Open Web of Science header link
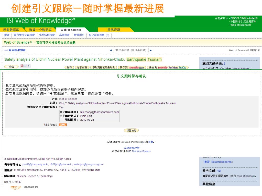The image size is (262, 196). 241,25
